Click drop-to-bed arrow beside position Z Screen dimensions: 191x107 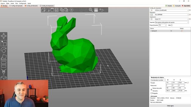click(x=188, y=83)
